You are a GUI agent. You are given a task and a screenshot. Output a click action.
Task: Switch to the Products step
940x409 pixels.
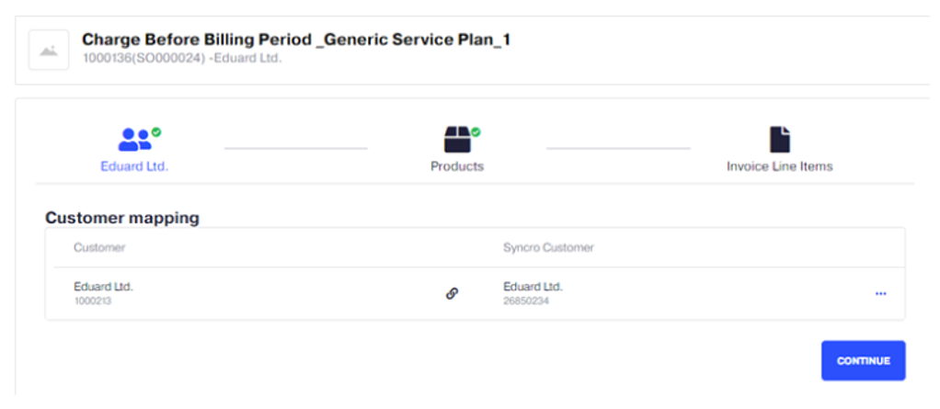pyautogui.click(x=457, y=166)
